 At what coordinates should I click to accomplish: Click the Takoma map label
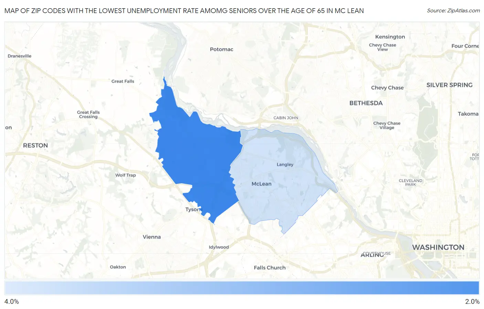pyautogui.click(x=468, y=114)
